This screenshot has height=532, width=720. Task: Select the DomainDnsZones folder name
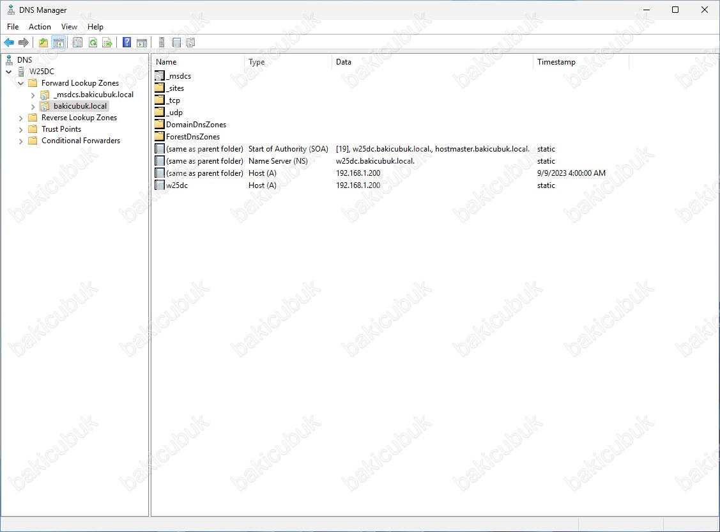(196, 125)
